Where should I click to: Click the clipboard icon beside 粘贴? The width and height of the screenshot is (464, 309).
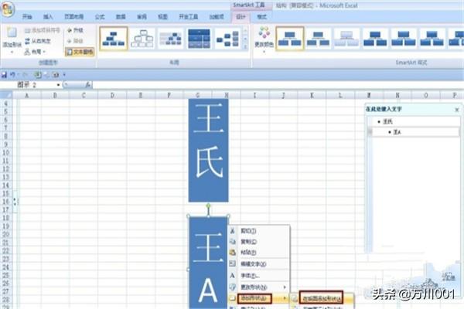(233, 253)
